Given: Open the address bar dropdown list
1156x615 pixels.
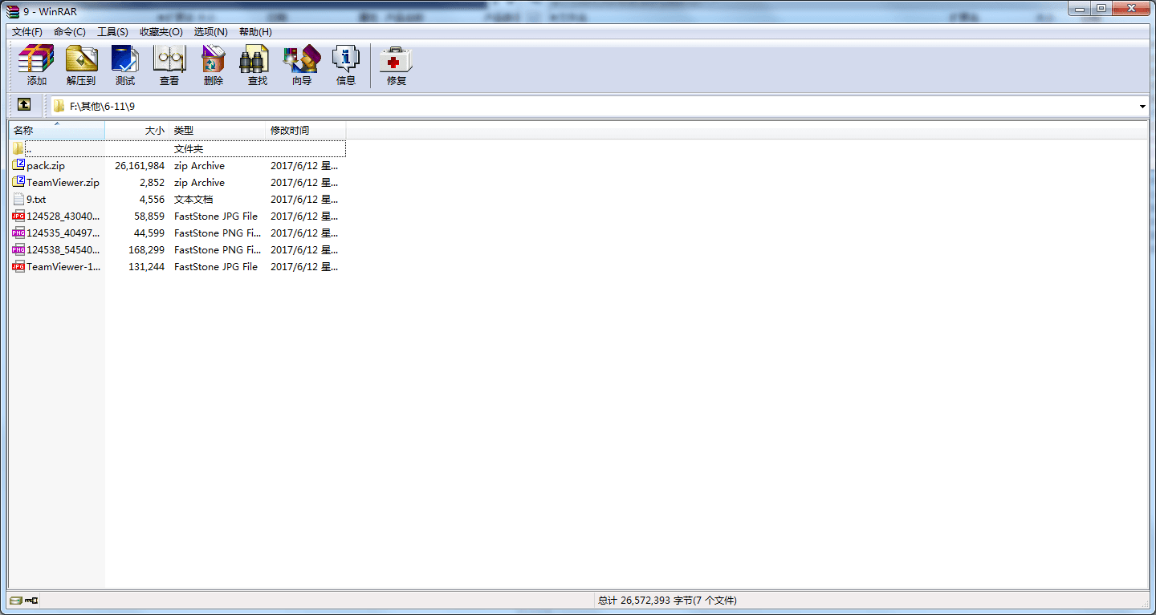Looking at the screenshot, I should (1142, 105).
